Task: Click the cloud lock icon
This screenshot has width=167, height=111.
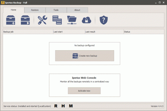Action: click(86, 20)
